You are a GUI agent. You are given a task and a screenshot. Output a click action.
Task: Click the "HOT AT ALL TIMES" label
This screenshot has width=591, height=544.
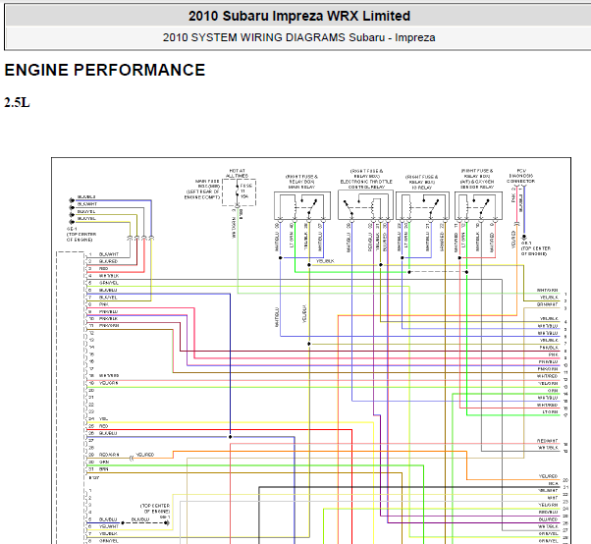click(237, 174)
